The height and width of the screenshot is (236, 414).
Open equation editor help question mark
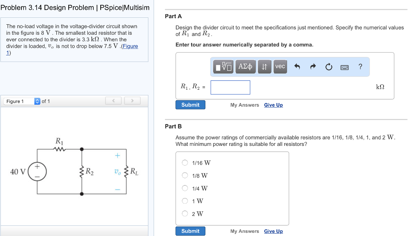pos(360,66)
